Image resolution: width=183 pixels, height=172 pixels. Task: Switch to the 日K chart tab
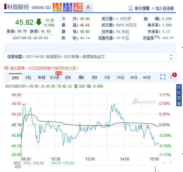pyautogui.click(x=68, y=77)
